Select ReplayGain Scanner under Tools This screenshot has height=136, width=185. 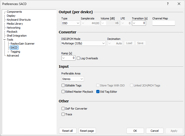22,44
